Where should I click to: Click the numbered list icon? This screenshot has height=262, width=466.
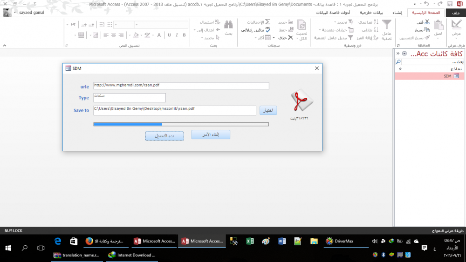point(102,24)
